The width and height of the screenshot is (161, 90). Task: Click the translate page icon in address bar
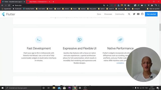click(104, 5)
